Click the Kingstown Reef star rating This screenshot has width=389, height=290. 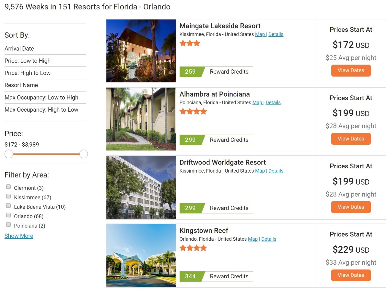(193, 248)
